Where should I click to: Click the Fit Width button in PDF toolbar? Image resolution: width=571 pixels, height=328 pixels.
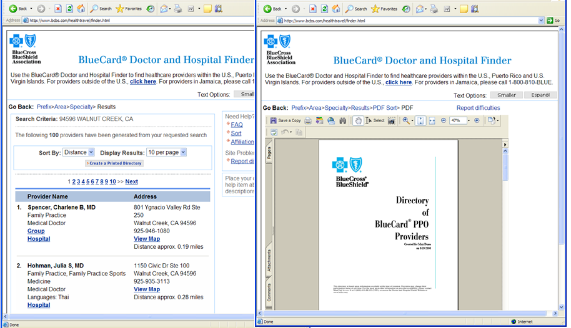(432, 120)
